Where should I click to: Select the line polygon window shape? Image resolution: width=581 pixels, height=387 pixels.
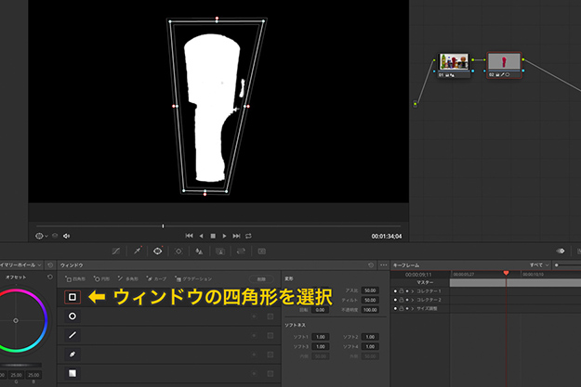point(73,335)
